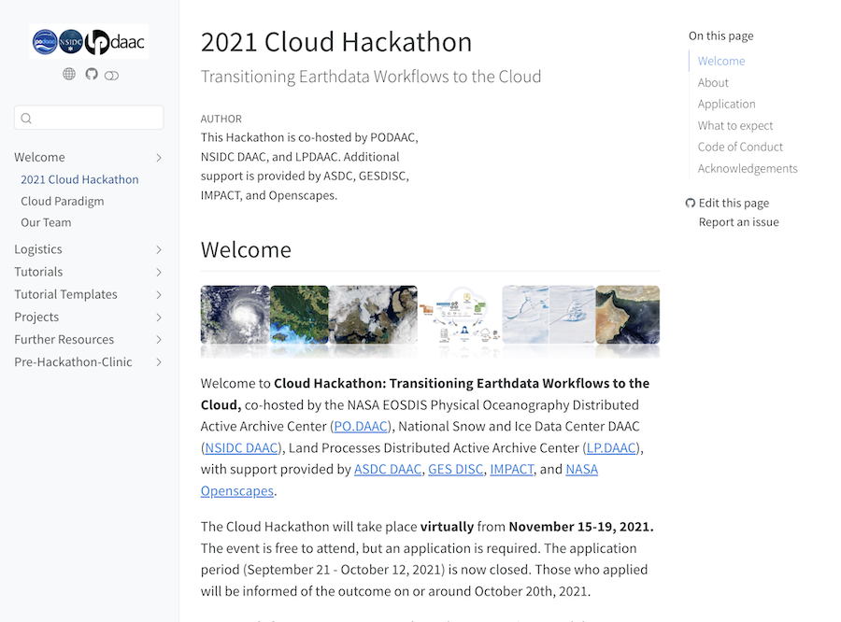The height and width of the screenshot is (622, 841).
Task: Open Cloud Paradigm page in sidebar
Action: (63, 201)
